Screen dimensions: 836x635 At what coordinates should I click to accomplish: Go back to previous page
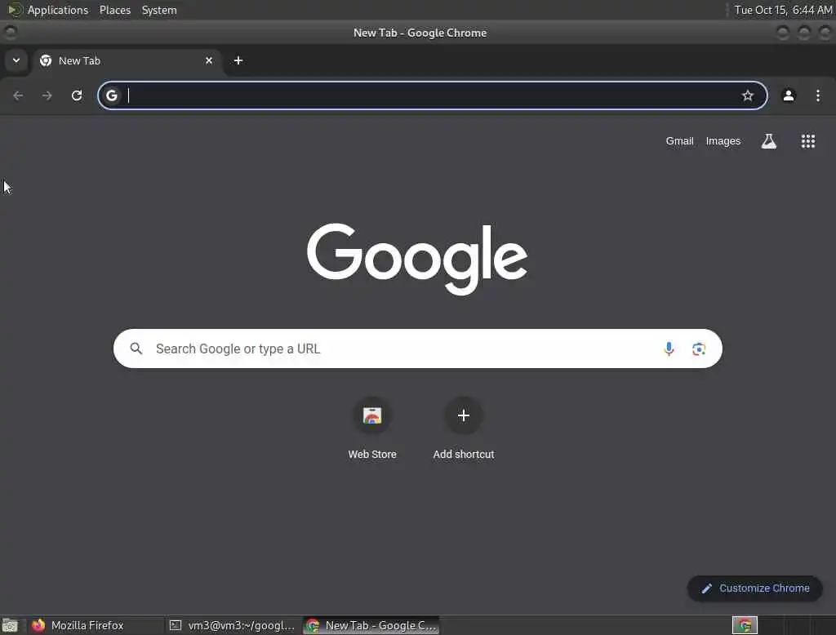[x=18, y=95]
